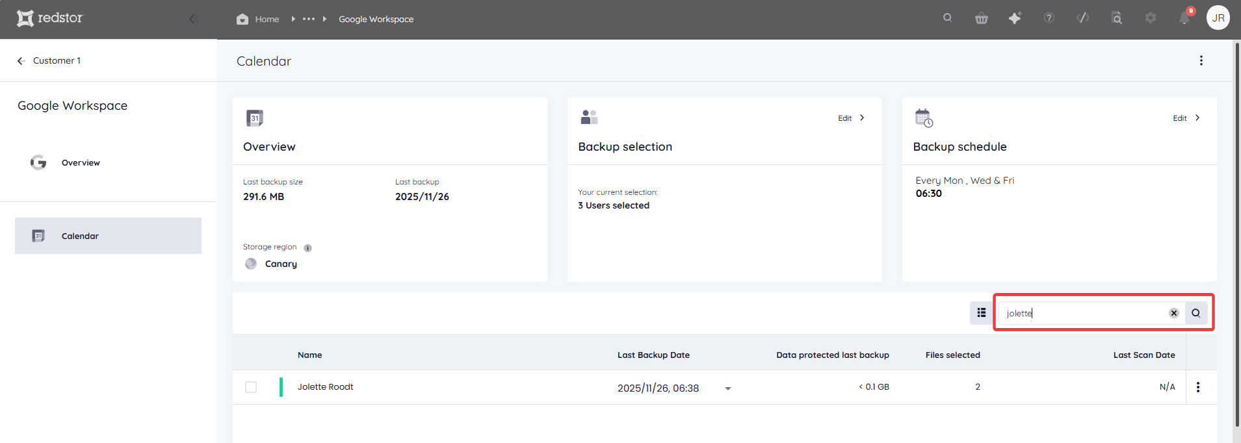Screen dimensions: 1241x443
Task: Click the Backup selection users icon
Action: [x=589, y=117]
